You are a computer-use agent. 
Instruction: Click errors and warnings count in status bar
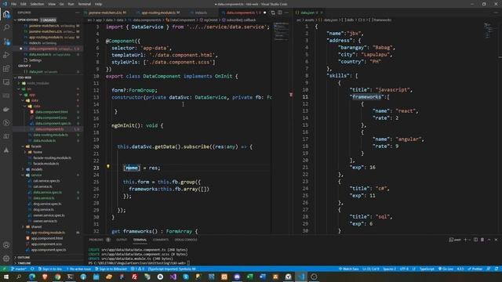click(138, 269)
